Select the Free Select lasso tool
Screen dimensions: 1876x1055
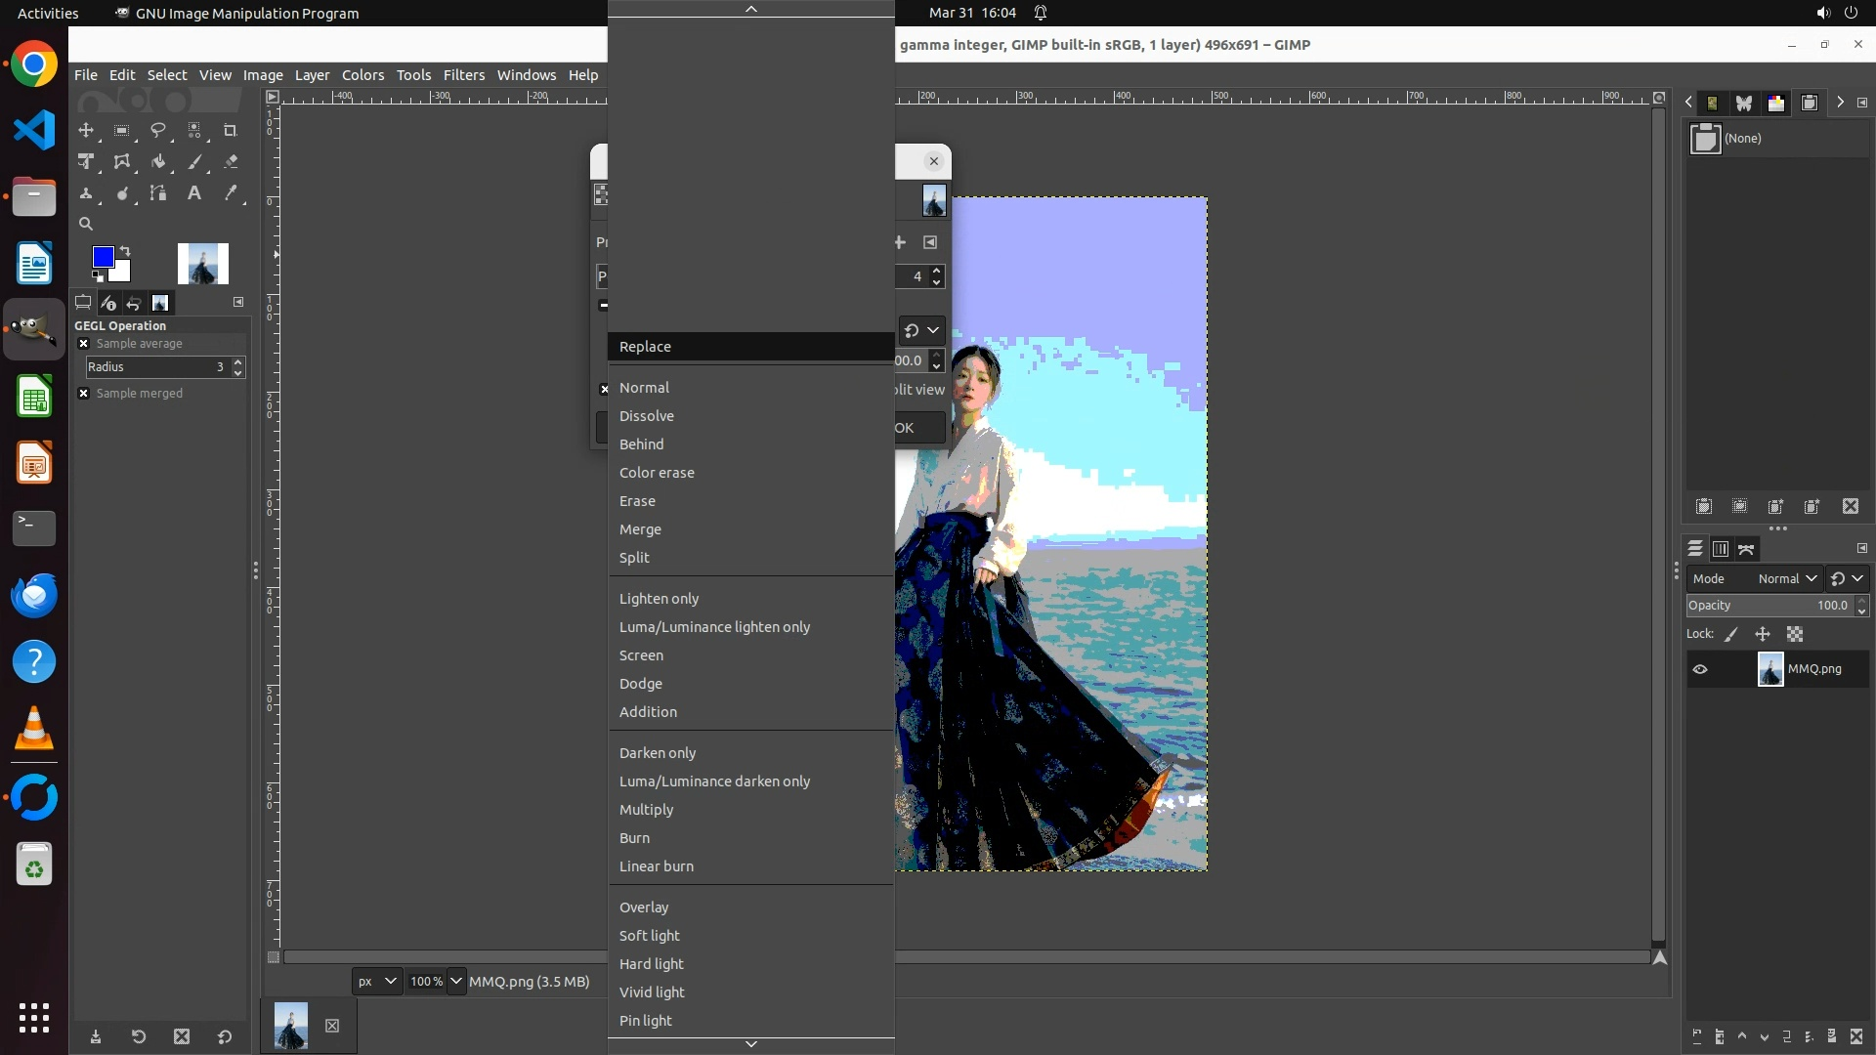tap(157, 130)
